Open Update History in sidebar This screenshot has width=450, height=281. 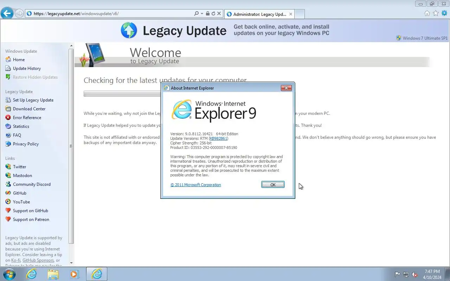[x=27, y=68]
